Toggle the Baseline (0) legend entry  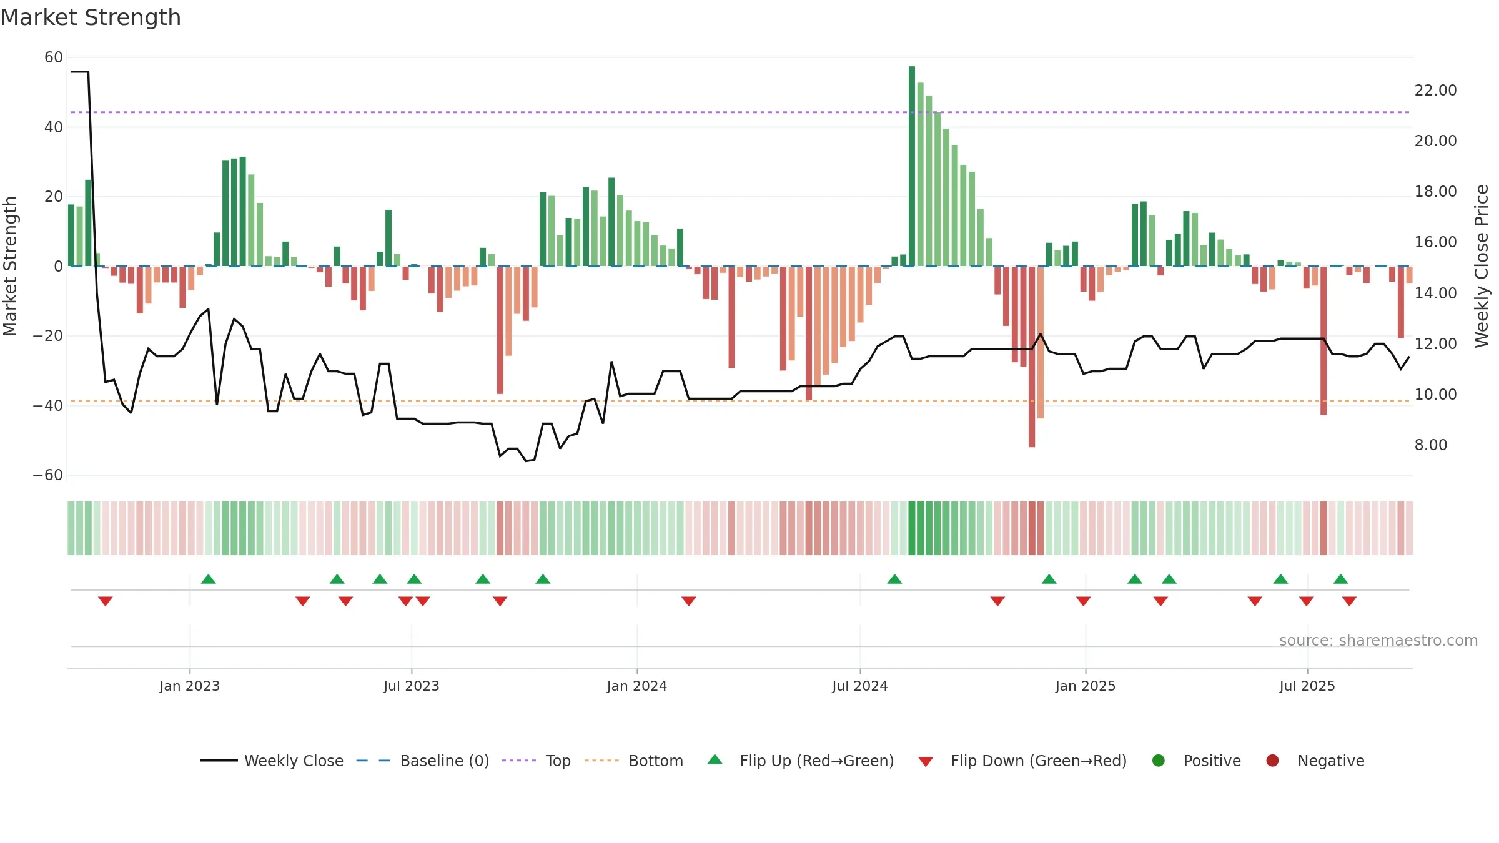(x=422, y=761)
